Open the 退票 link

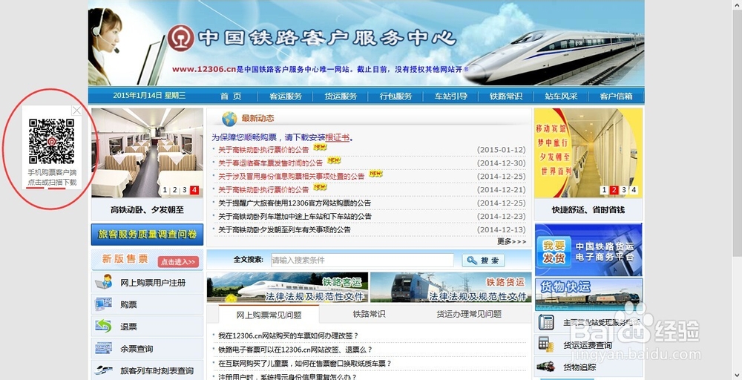128,327
